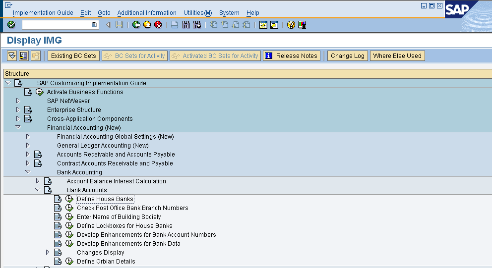Click the red Cancel icon
The height and width of the screenshot is (268, 492).
(158, 25)
